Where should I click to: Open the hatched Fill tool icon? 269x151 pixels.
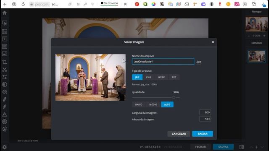click(5, 47)
